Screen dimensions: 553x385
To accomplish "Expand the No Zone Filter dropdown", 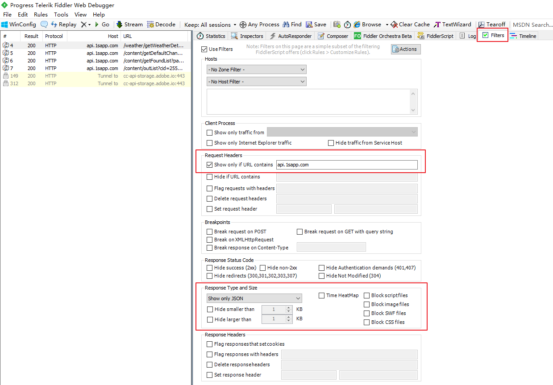I will 256,70.
